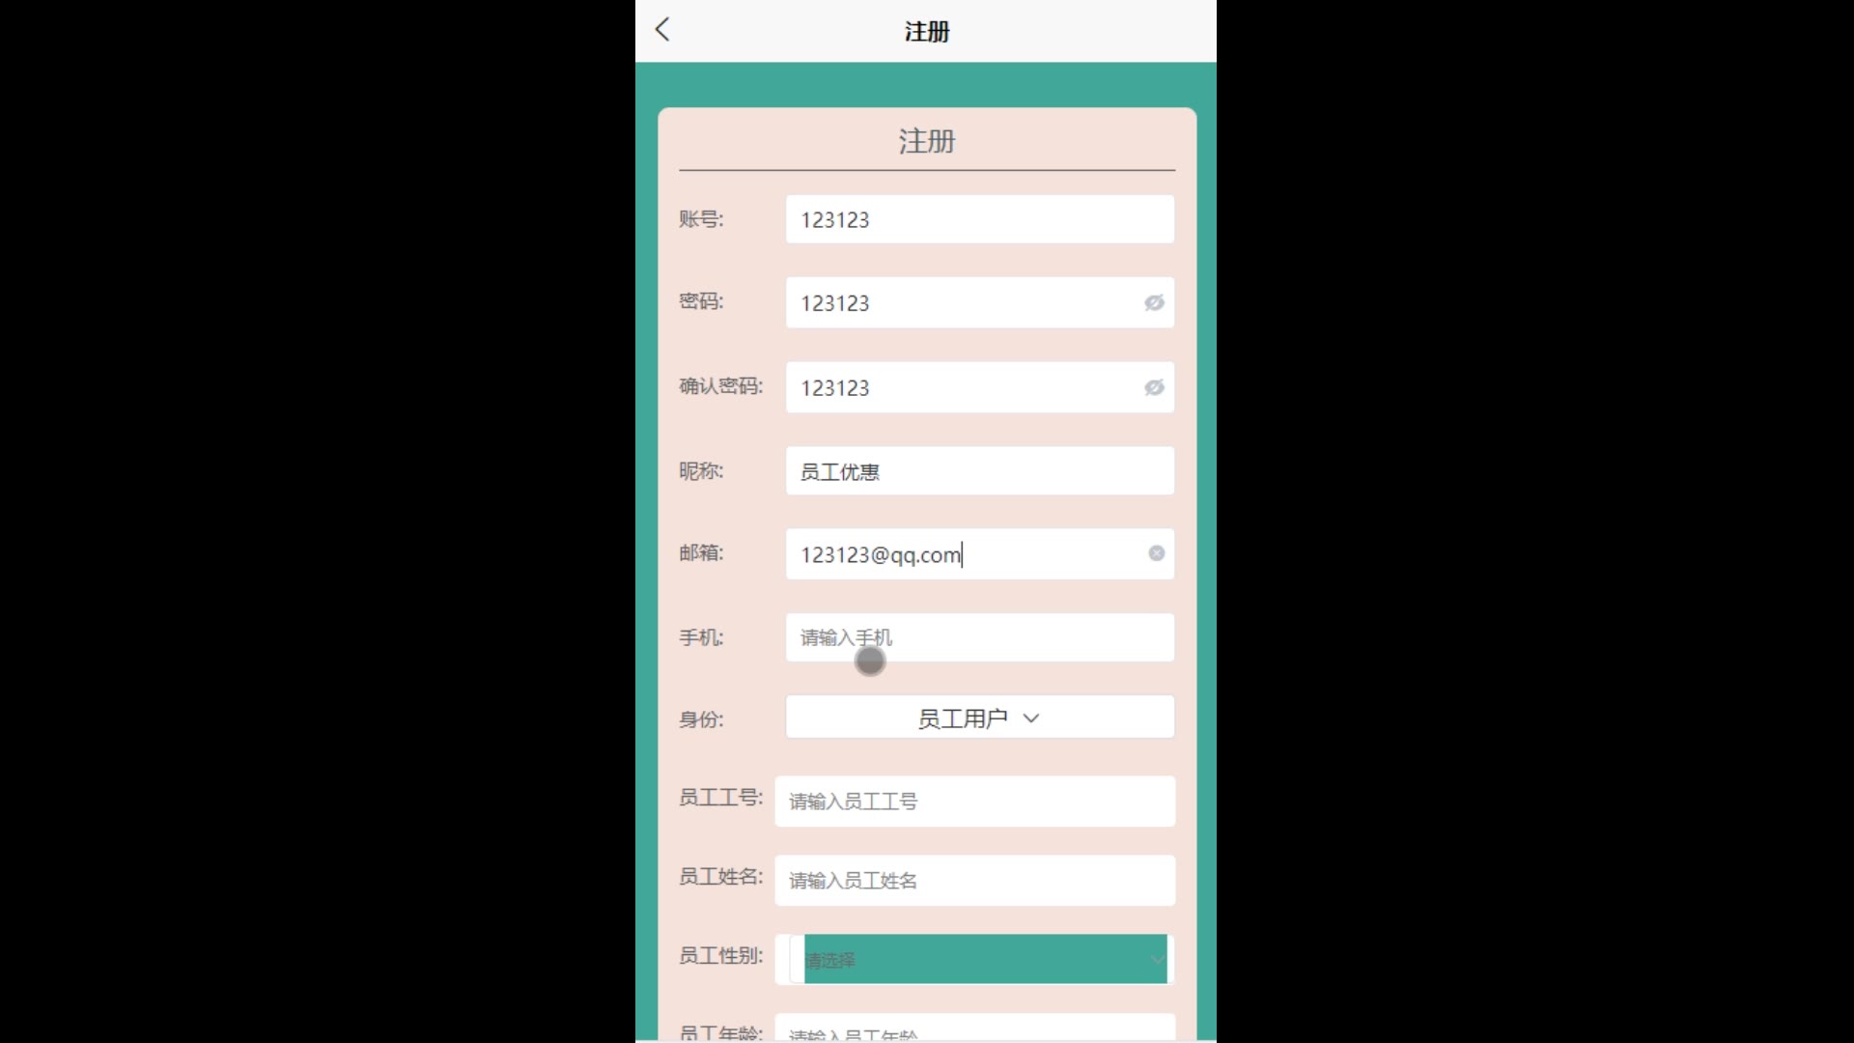Focus the 手机 phone number input
The image size is (1854, 1043).
(x=980, y=637)
